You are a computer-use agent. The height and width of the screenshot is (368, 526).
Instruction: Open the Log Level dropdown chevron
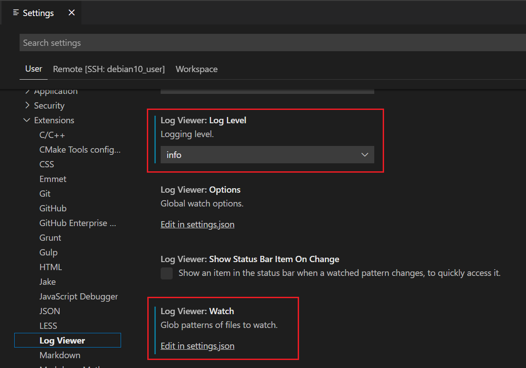(x=365, y=154)
